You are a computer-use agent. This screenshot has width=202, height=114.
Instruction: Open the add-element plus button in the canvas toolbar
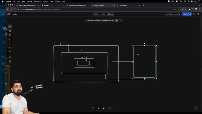point(10,21)
